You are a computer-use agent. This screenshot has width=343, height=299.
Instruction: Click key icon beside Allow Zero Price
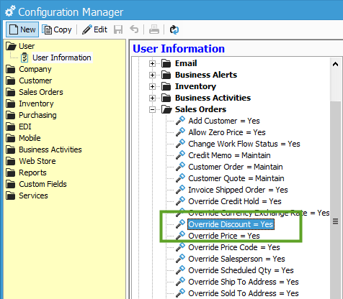click(x=180, y=132)
